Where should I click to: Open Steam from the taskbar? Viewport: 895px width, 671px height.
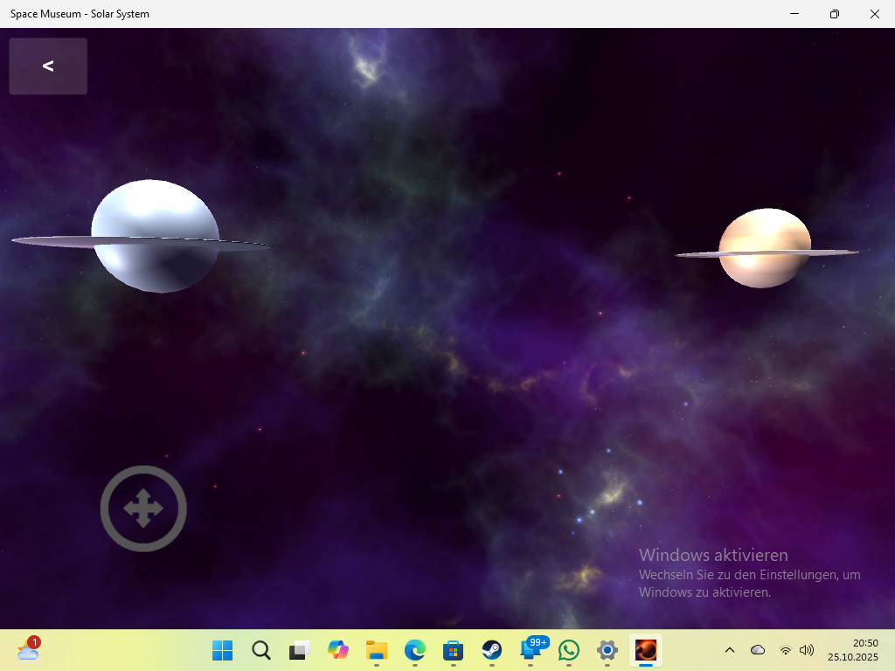(492, 650)
